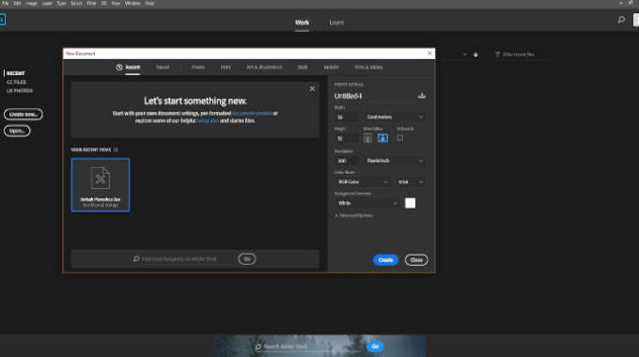Screen dimensions: 639x357
Task: Open the resolution units dropdown (Pixels/Inch)
Action: 395,161
